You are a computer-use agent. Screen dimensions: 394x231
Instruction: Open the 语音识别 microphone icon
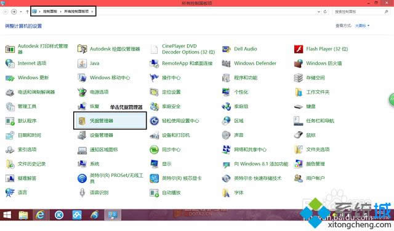pos(82,193)
